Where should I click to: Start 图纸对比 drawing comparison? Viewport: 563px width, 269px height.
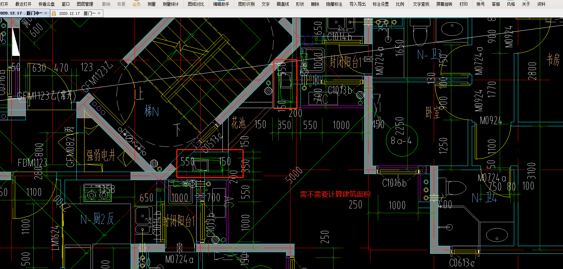[x=196, y=4]
